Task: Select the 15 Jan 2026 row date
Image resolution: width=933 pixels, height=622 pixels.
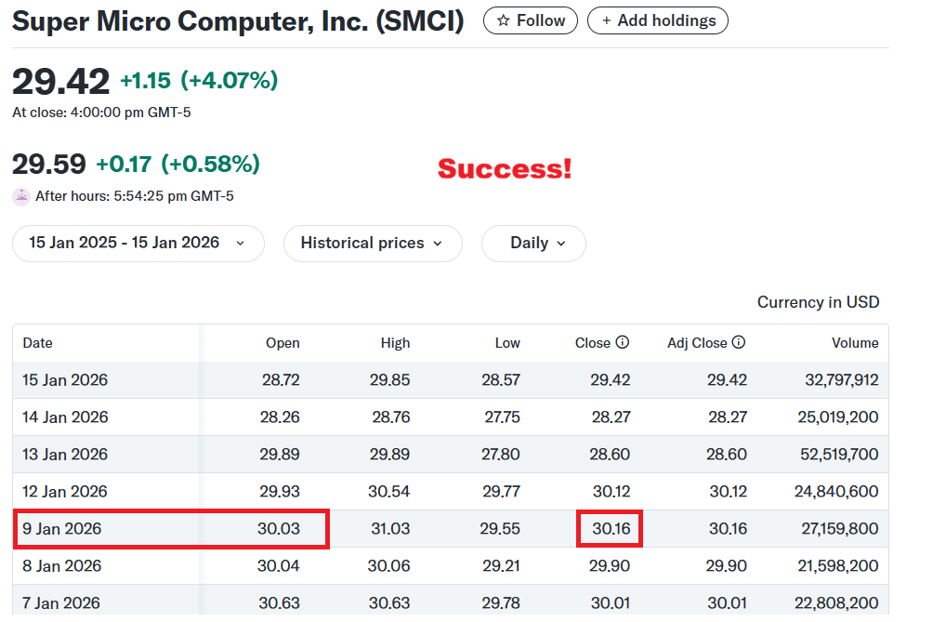Action: (x=65, y=379)
